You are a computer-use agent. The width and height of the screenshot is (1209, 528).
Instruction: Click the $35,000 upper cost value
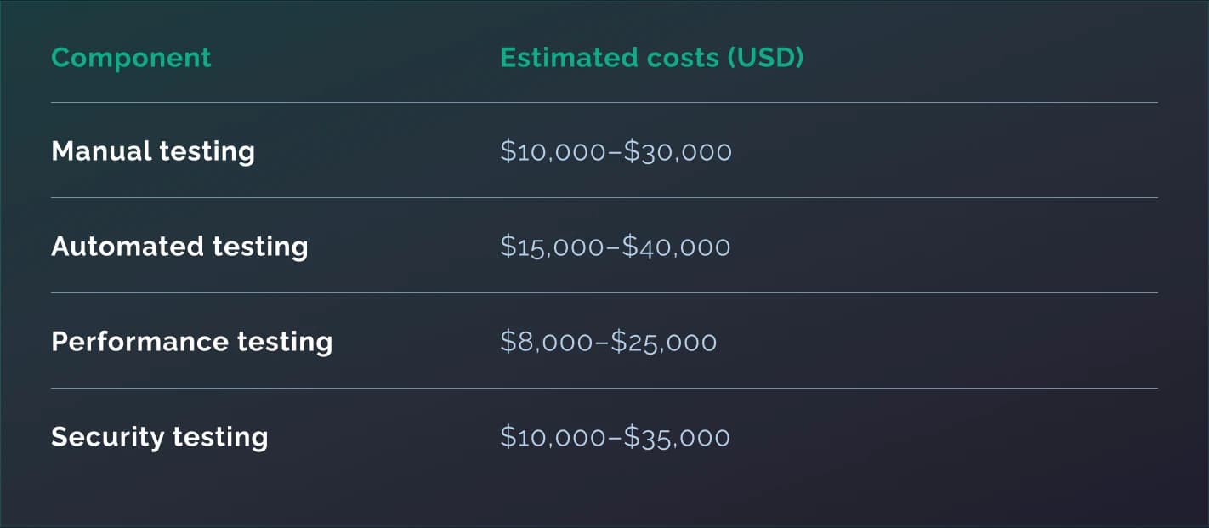(677, 438)
